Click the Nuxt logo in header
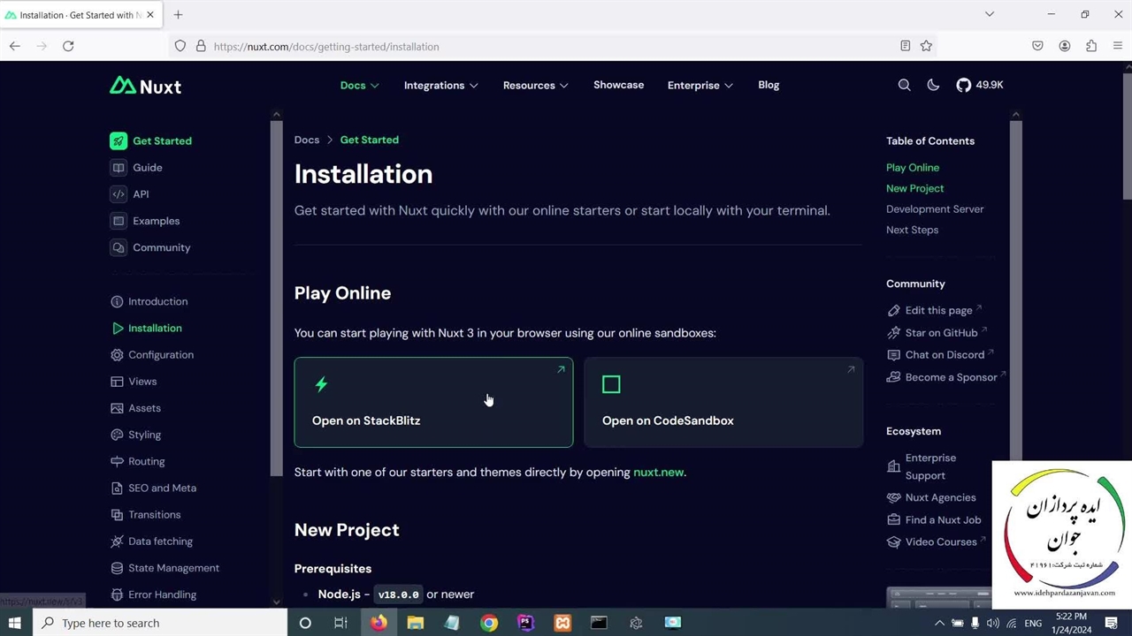1132x636 pixels. 145,86
